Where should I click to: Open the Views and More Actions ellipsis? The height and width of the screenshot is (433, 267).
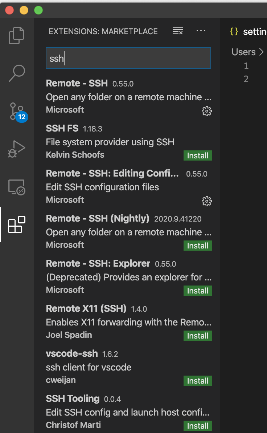point(201,31)
